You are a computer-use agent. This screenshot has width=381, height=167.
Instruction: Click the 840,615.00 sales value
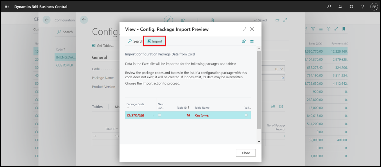[314, 116]
